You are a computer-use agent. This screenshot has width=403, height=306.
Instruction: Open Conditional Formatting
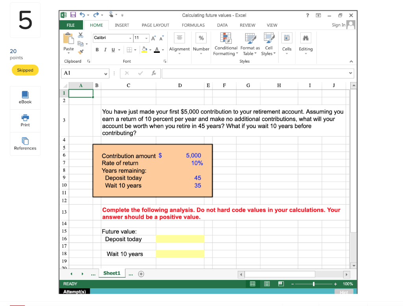[226, 44]
